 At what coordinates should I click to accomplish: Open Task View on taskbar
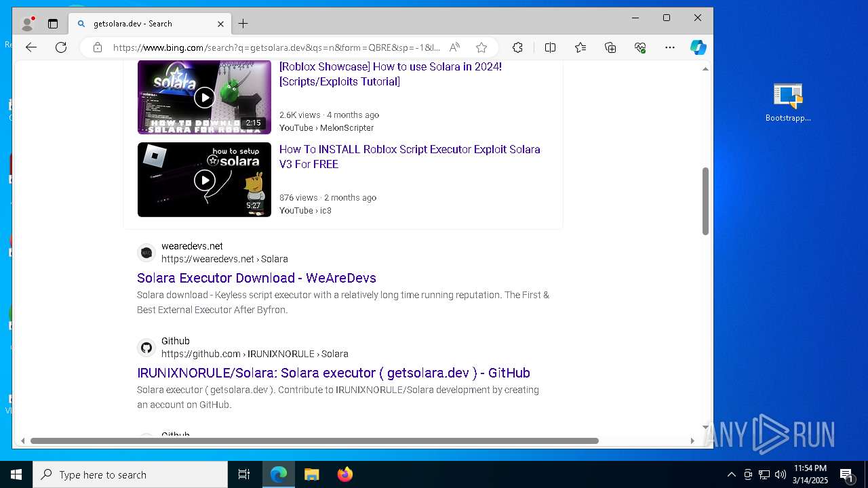click(x=244, y=474)
